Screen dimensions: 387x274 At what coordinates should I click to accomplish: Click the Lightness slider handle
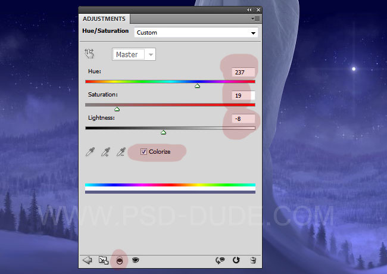[x=163, y=132]
